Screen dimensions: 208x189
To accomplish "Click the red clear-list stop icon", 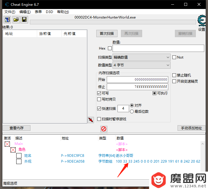I will (104, 129).
